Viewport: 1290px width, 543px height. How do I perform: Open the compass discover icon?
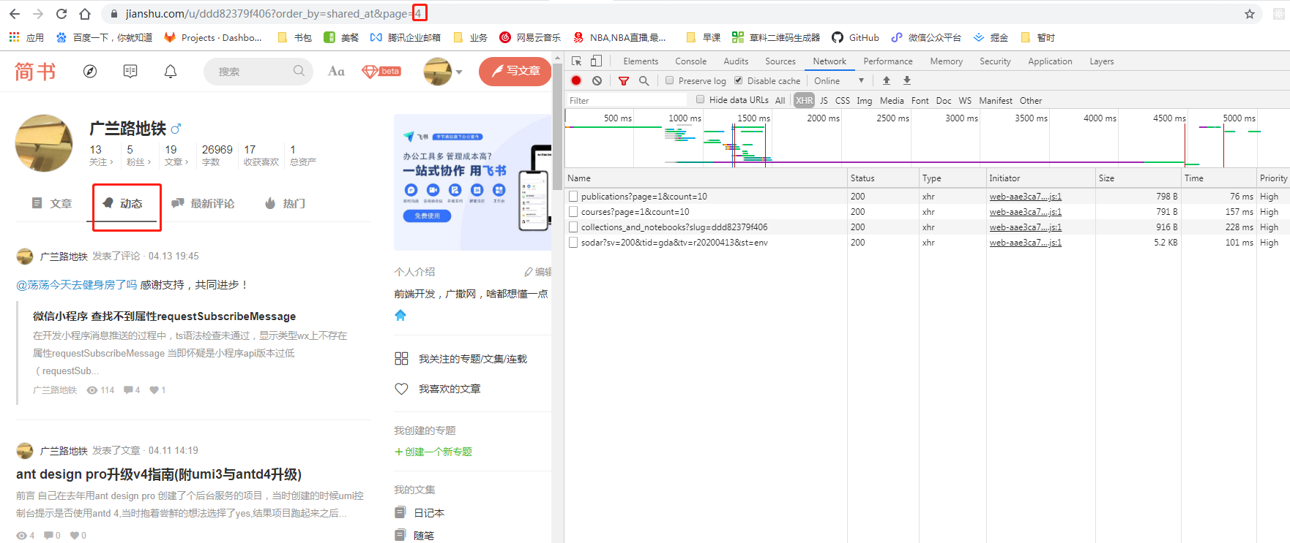click(90, 71)
